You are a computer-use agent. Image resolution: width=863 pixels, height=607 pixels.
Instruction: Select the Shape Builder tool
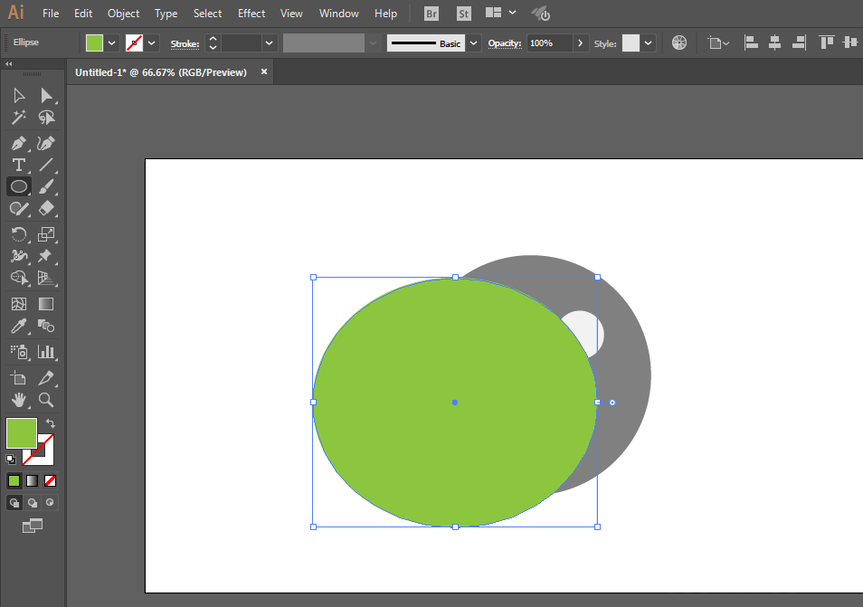[19, 278]
